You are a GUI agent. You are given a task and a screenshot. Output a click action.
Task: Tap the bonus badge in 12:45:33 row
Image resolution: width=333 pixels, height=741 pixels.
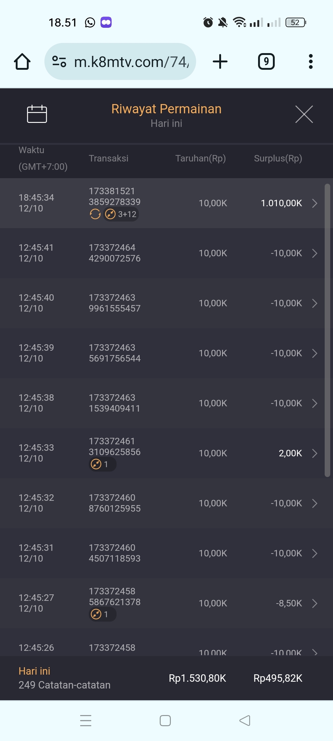pyautogui.click(x=102, y=464)
